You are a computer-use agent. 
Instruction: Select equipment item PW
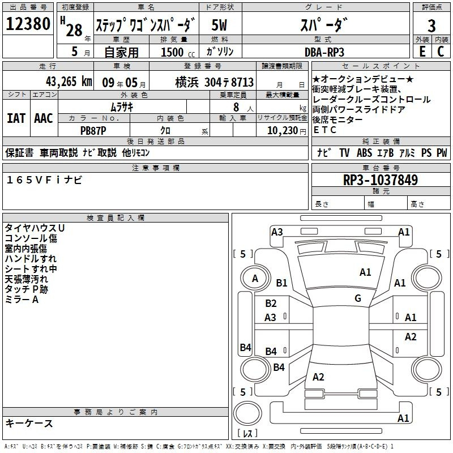click(x=442, y=152)
